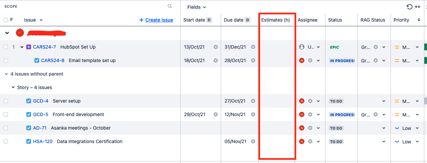This screenshot has width=427, height=163.
Task: Click the search icon in Scope header
Action: [x=170, y=6]
